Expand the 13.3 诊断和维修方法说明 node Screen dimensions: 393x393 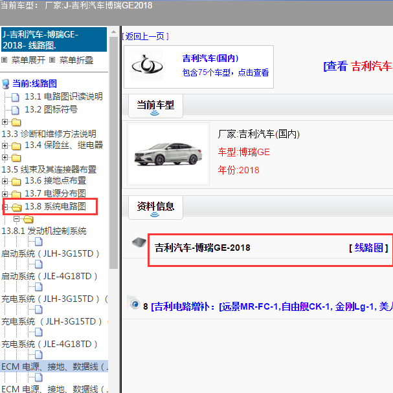5,122
